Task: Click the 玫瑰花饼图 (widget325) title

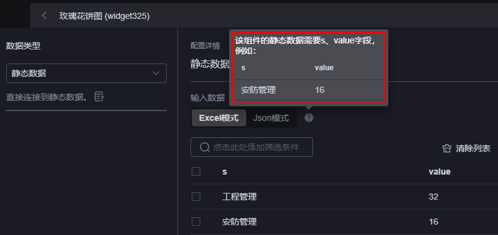Action: (x=105, y=16)
